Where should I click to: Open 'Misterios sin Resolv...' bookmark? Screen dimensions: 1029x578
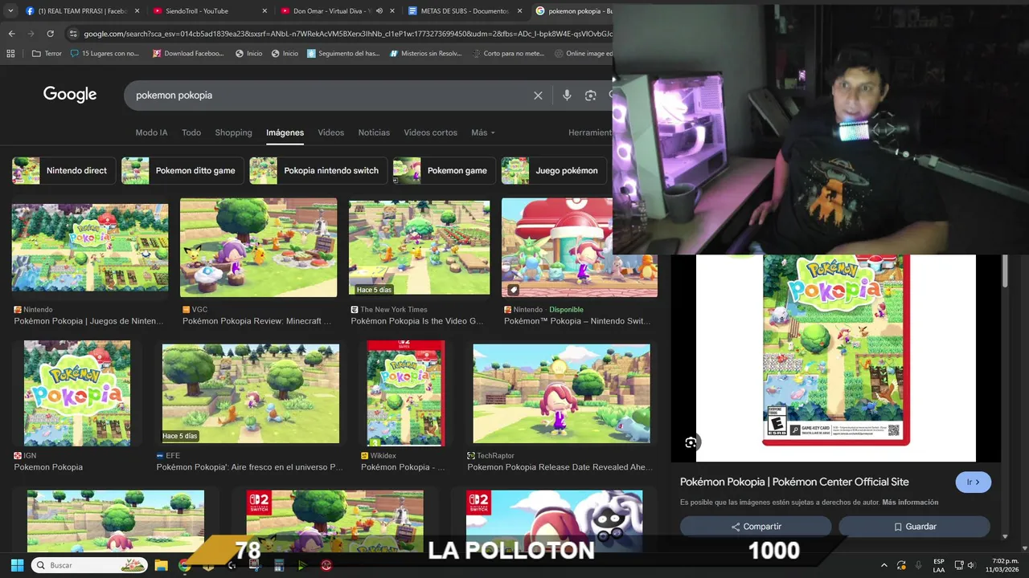point(425,54)
